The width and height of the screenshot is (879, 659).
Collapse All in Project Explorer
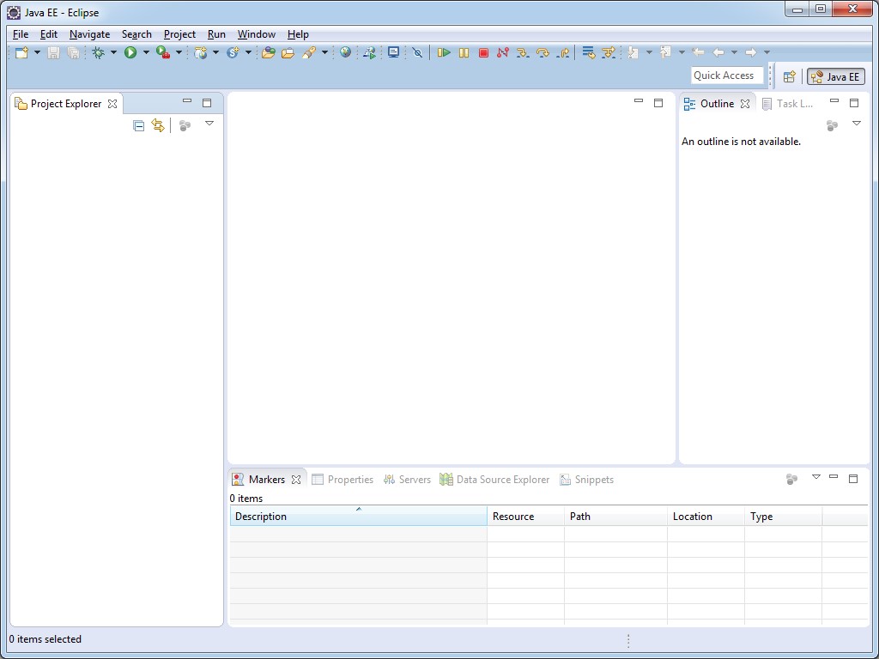[138, 125]
